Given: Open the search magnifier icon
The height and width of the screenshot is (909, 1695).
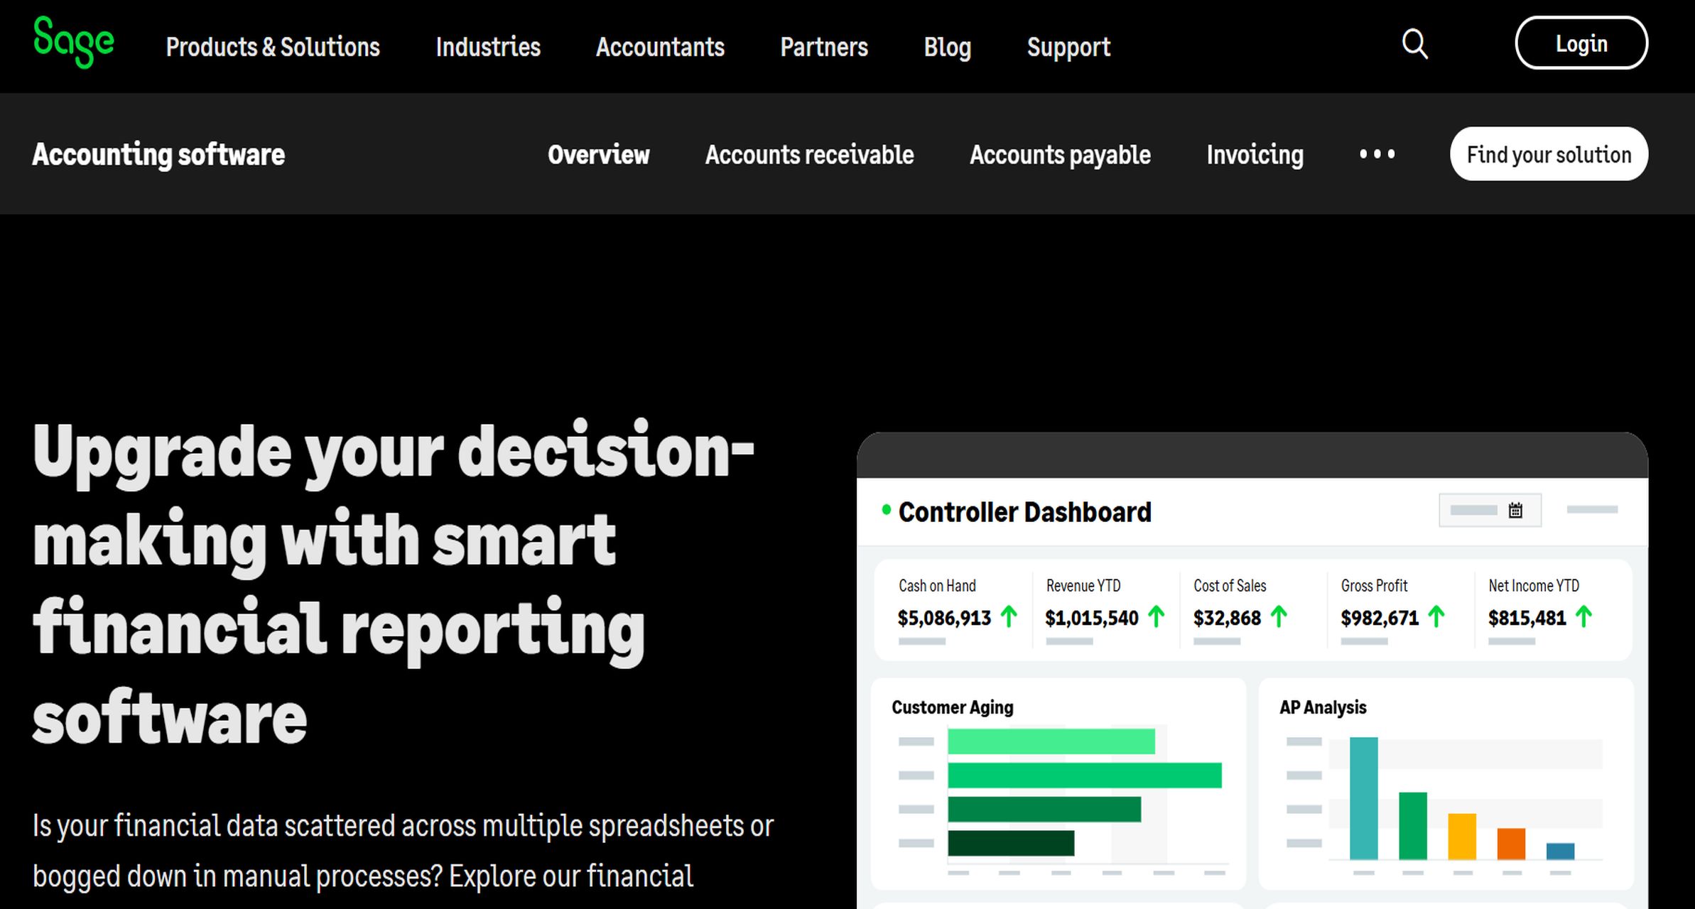Looking at the screenshot, I should pos(1414,44).
